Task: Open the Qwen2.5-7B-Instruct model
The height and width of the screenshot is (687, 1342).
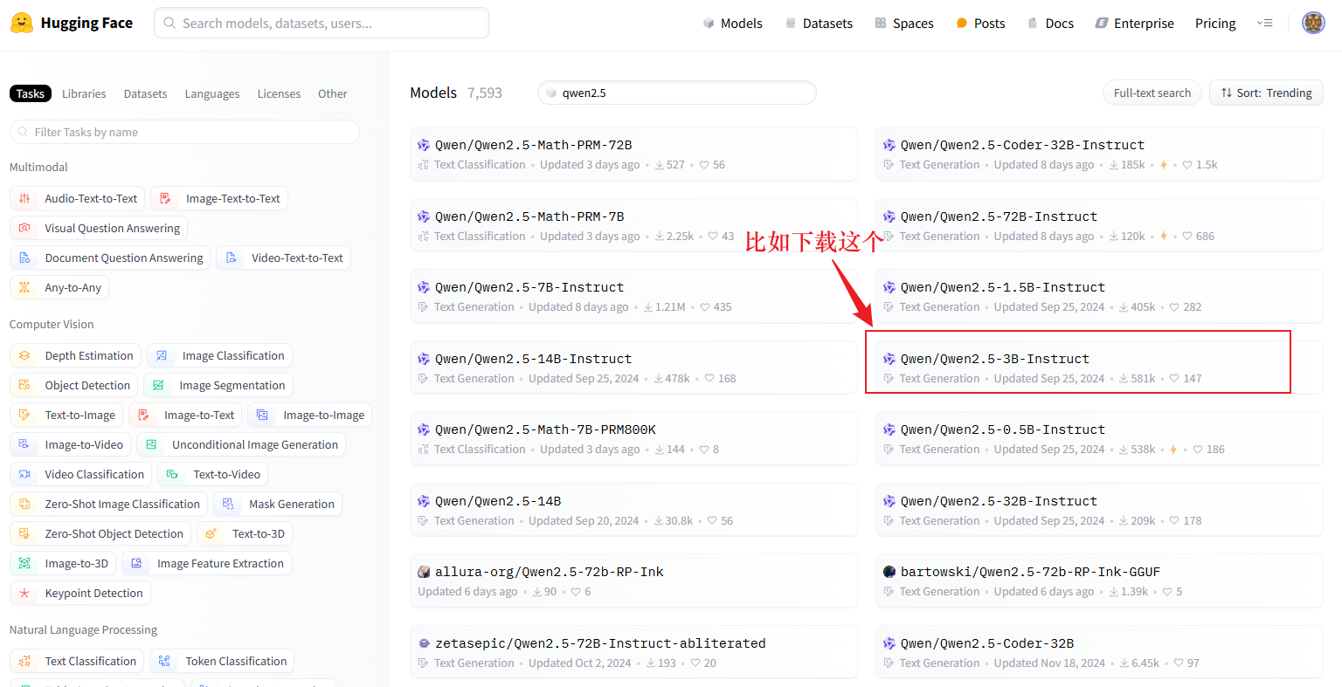Action: pyautogui.click(x=633, y=296)
